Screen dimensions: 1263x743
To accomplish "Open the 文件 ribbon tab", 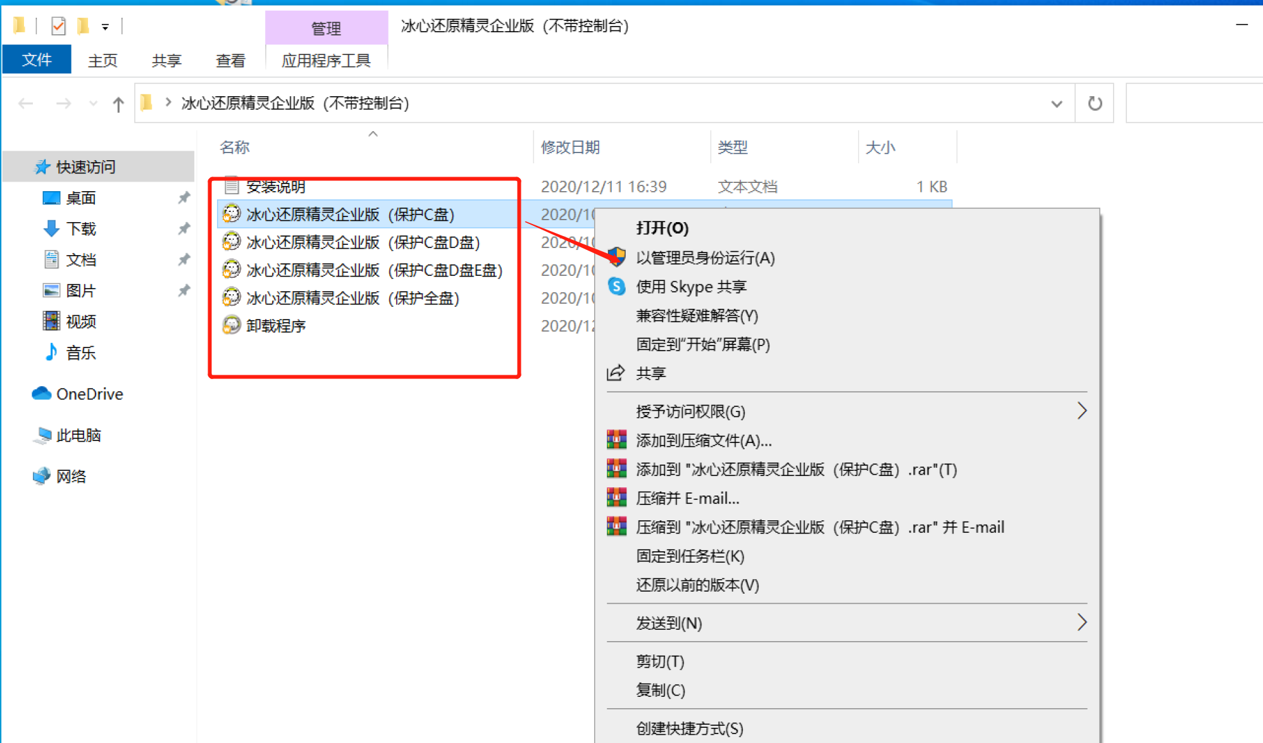I will tap(37, 59).
